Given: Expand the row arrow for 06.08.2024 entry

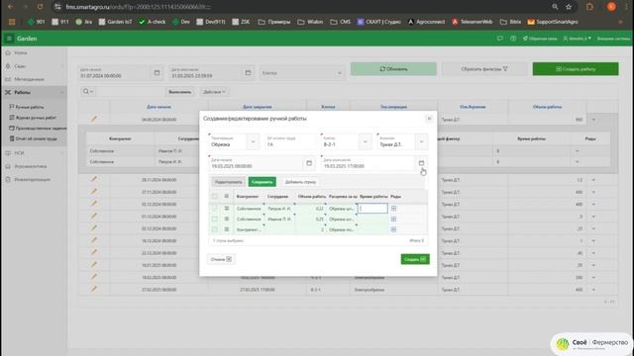Looking at the screenshot, I should (593, 120).
